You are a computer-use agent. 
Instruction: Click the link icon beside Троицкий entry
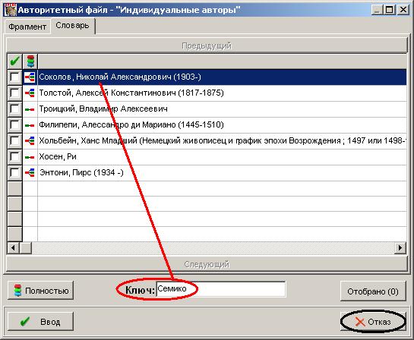point(30,109)
